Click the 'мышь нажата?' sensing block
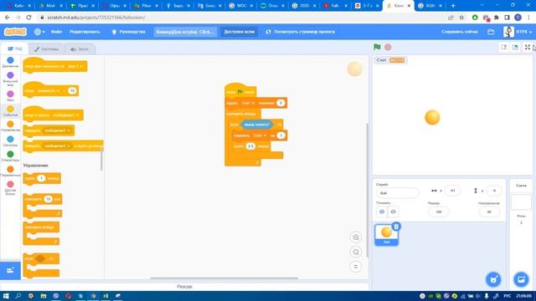Image resolution: width=536 pixels, height=301 pixels. click(x=256, y=125)
